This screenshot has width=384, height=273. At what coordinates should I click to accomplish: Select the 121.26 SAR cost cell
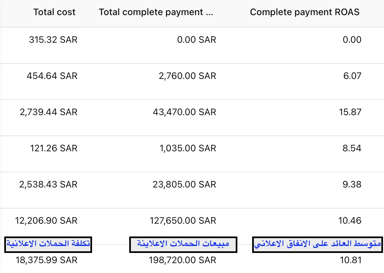[54, 148]
